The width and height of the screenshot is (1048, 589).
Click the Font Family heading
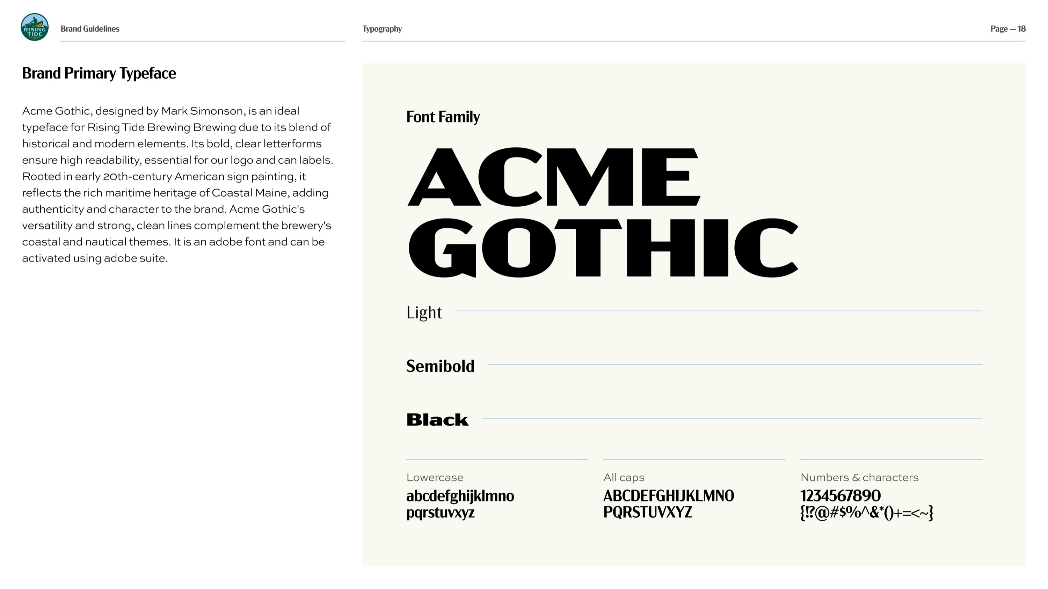[443, 117]
